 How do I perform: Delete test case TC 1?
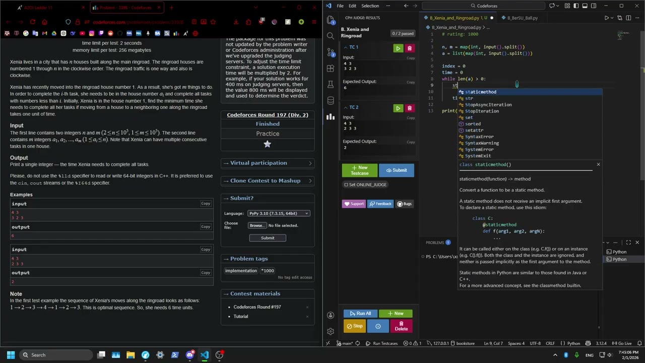pyautogui.click(x=410, y=48)
